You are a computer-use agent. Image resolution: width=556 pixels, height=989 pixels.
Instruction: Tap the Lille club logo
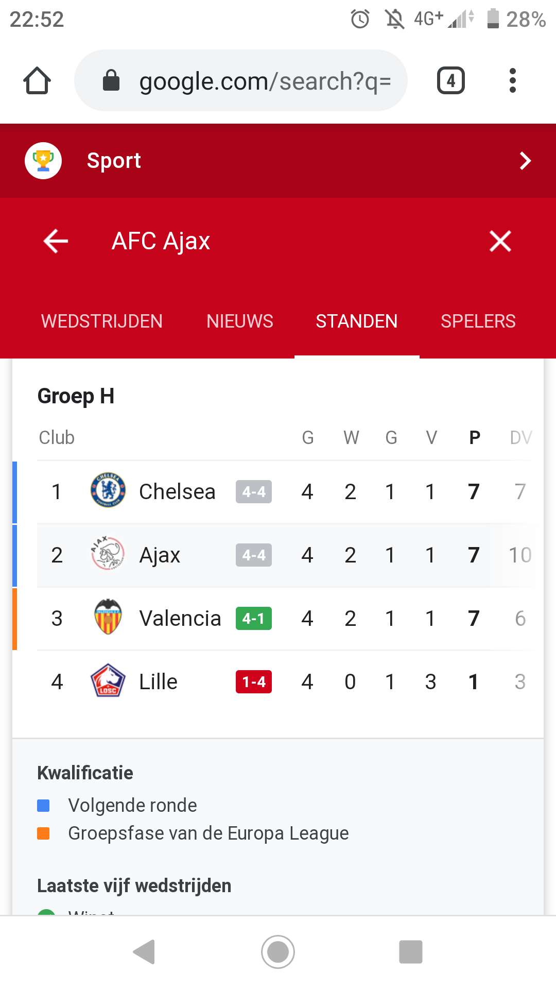click(x=108, y=681)
